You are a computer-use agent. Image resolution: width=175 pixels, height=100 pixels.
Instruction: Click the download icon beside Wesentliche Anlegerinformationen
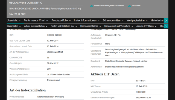pyautogui.click(x=92, y=6)
